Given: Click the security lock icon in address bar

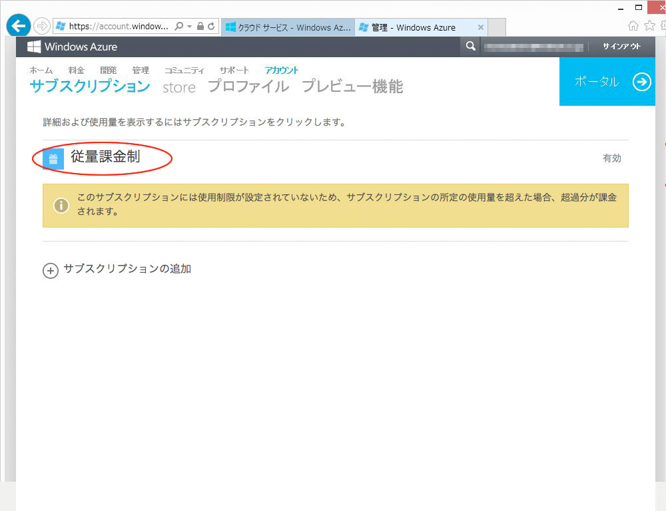Looking at the screenshot, I should click(200, 27).
